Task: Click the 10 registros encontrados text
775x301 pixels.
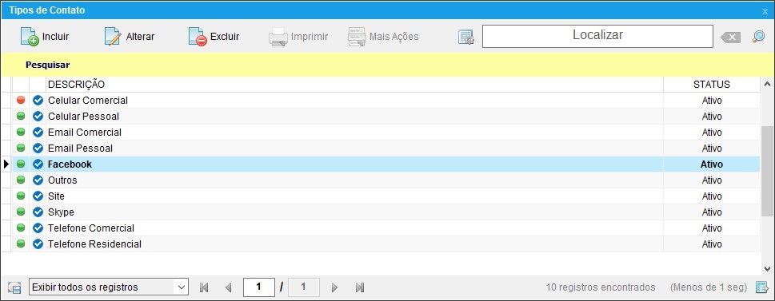Action: point(601,287)
